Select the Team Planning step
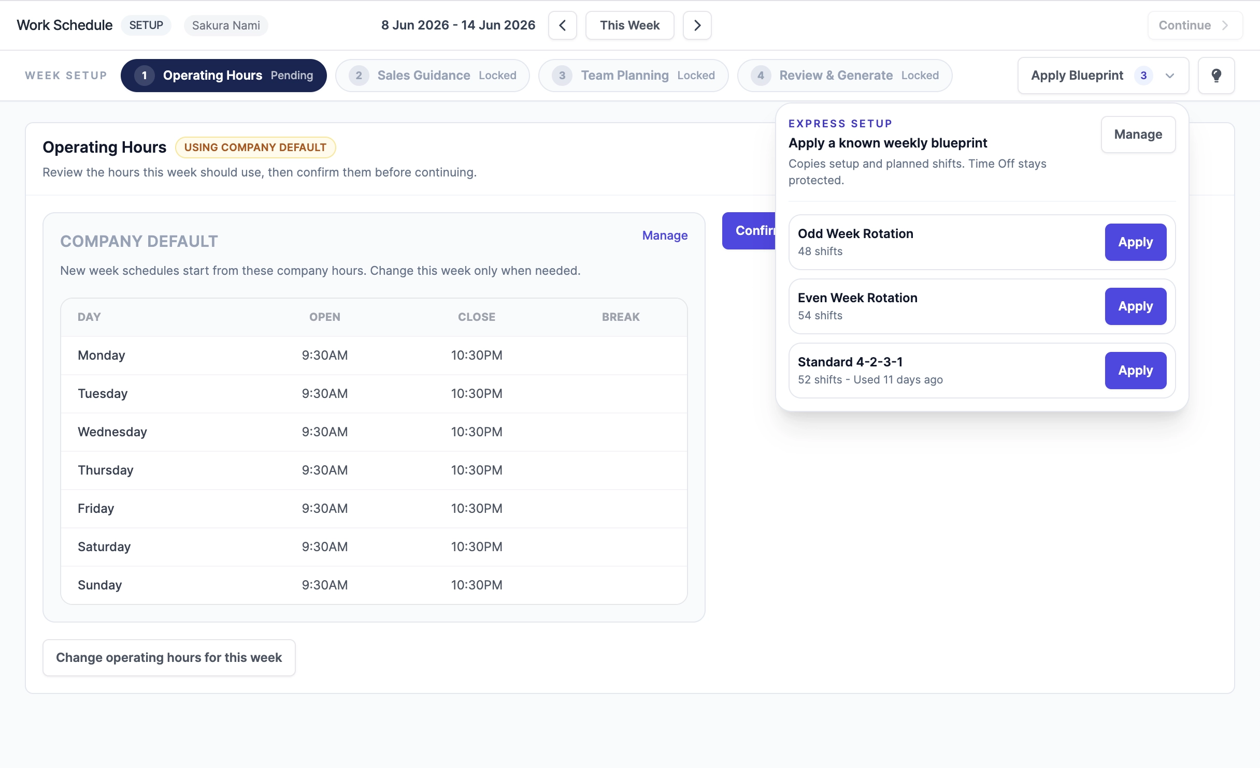 click(634, 76)
